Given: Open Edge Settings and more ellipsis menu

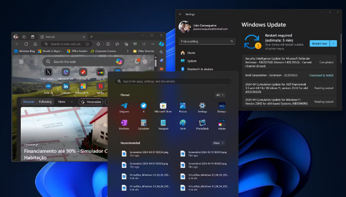Looking at the screenshot, I should [153, 44].
